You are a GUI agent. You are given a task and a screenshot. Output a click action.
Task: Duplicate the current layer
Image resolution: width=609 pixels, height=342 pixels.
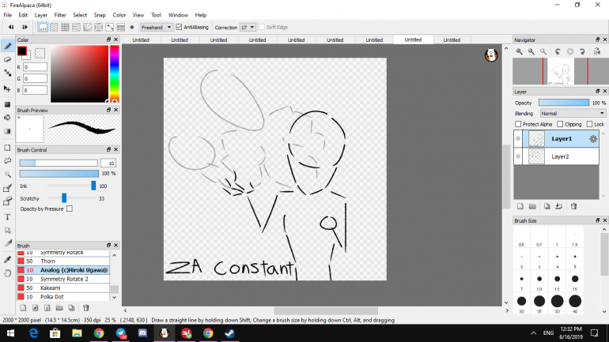(x=547, y=206)
